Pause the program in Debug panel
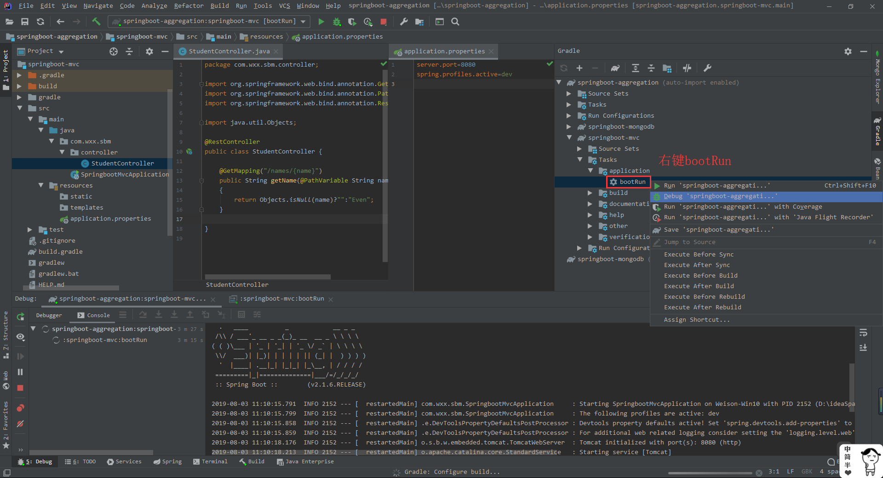 point(20,372)
